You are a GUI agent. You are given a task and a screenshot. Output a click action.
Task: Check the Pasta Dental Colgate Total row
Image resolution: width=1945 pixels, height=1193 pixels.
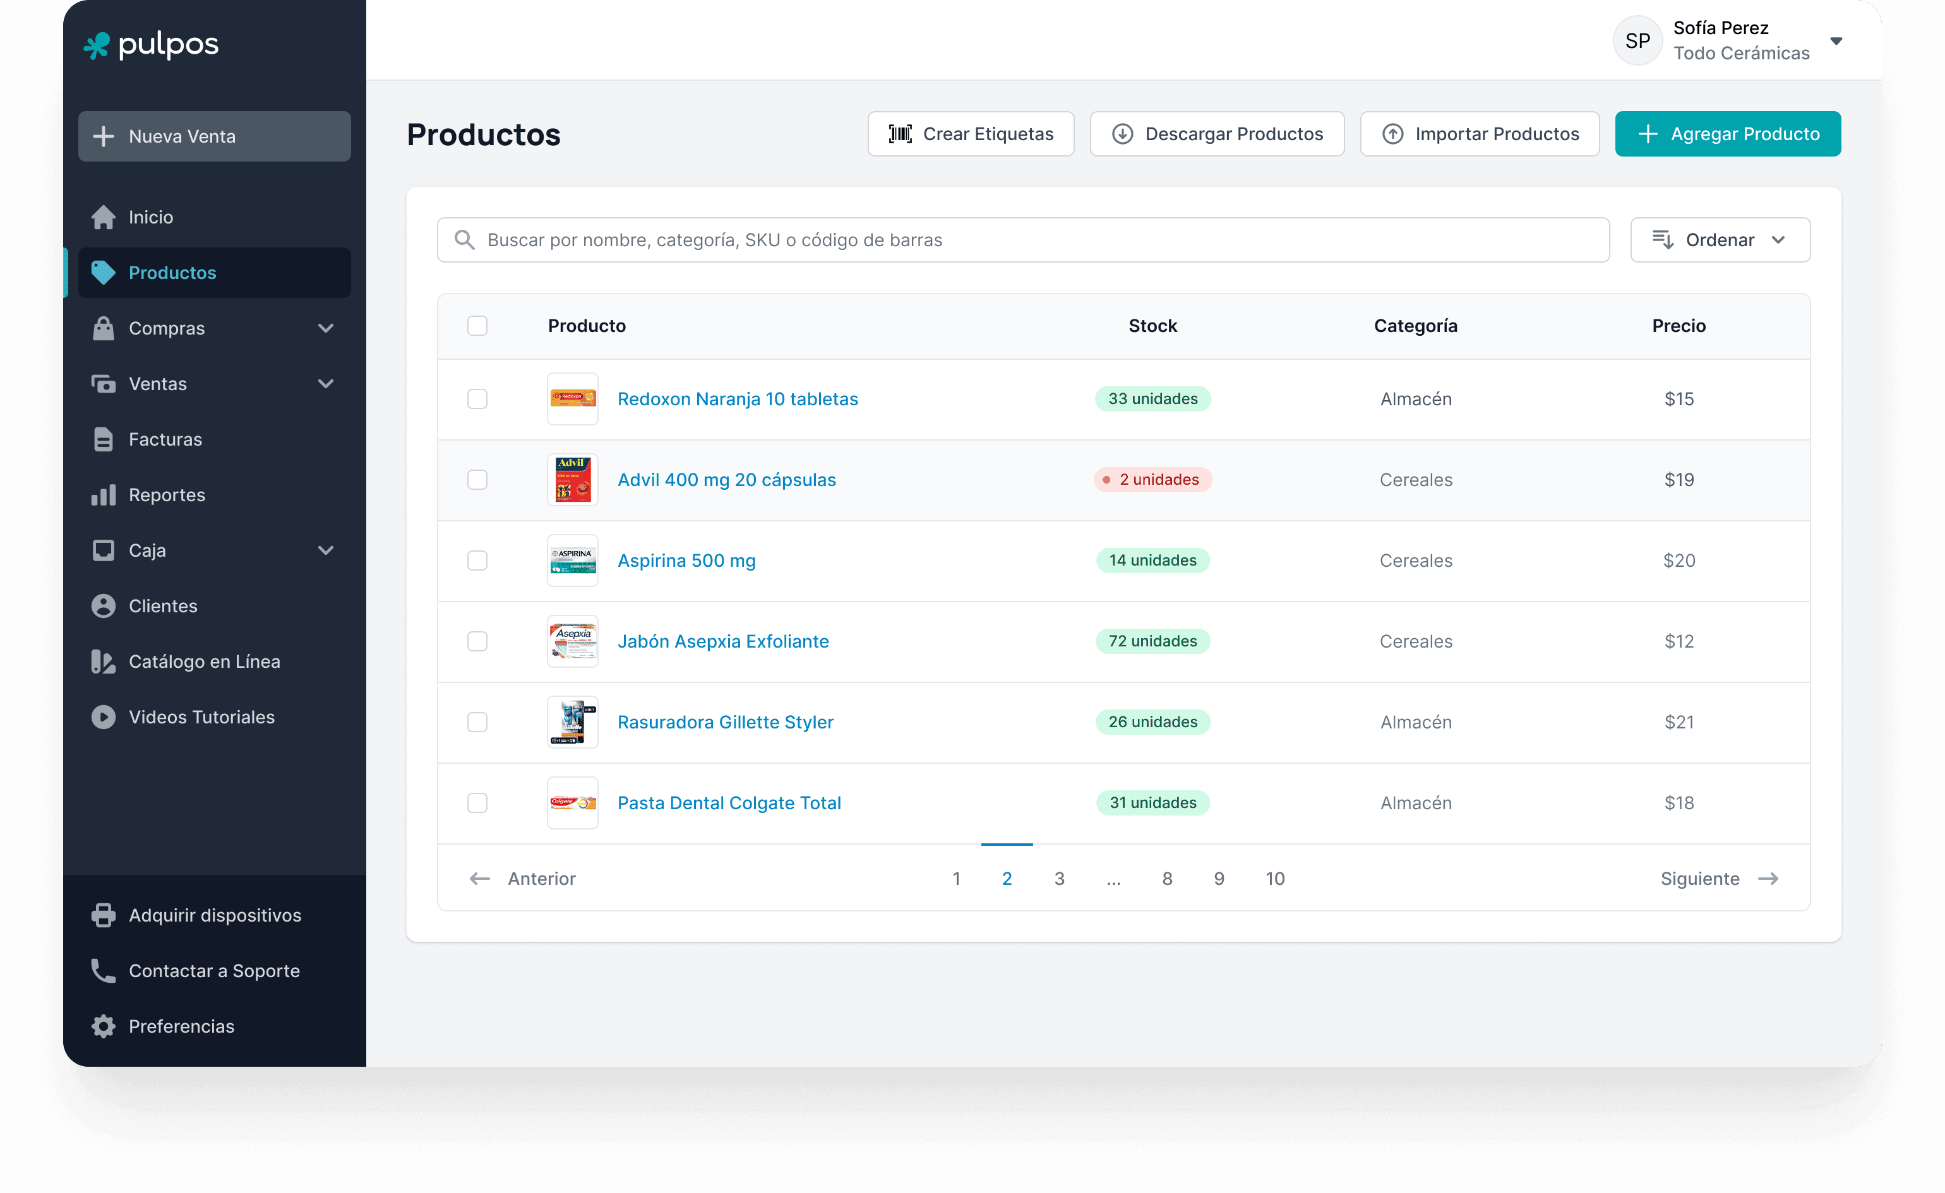[477, 802]
